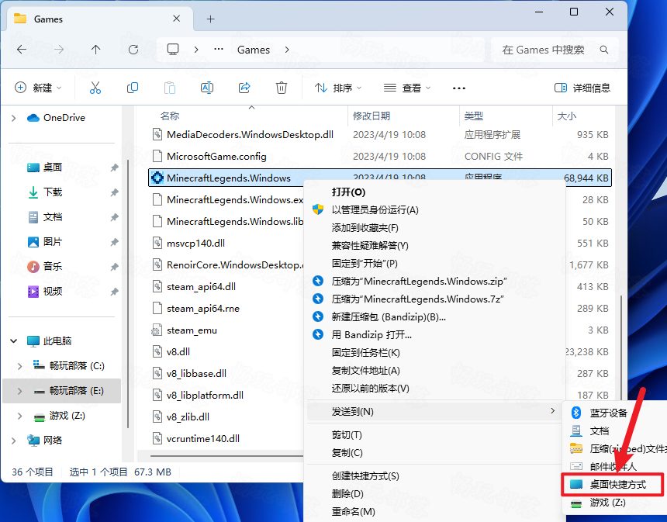Expand the 畅玩部落 (C:) drive node

[19, 366]
